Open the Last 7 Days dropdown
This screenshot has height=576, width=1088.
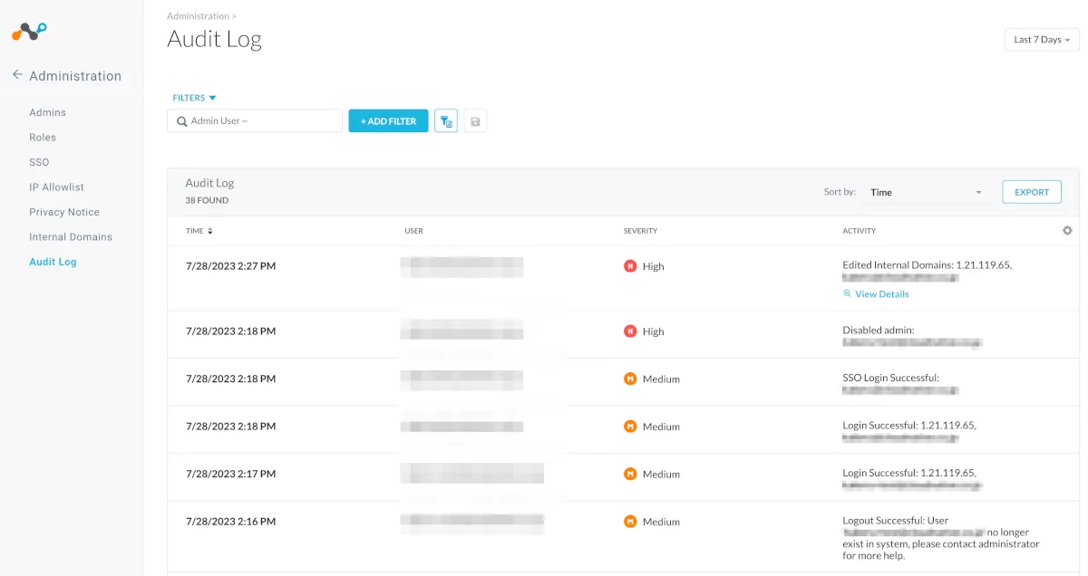[1041, 40]
